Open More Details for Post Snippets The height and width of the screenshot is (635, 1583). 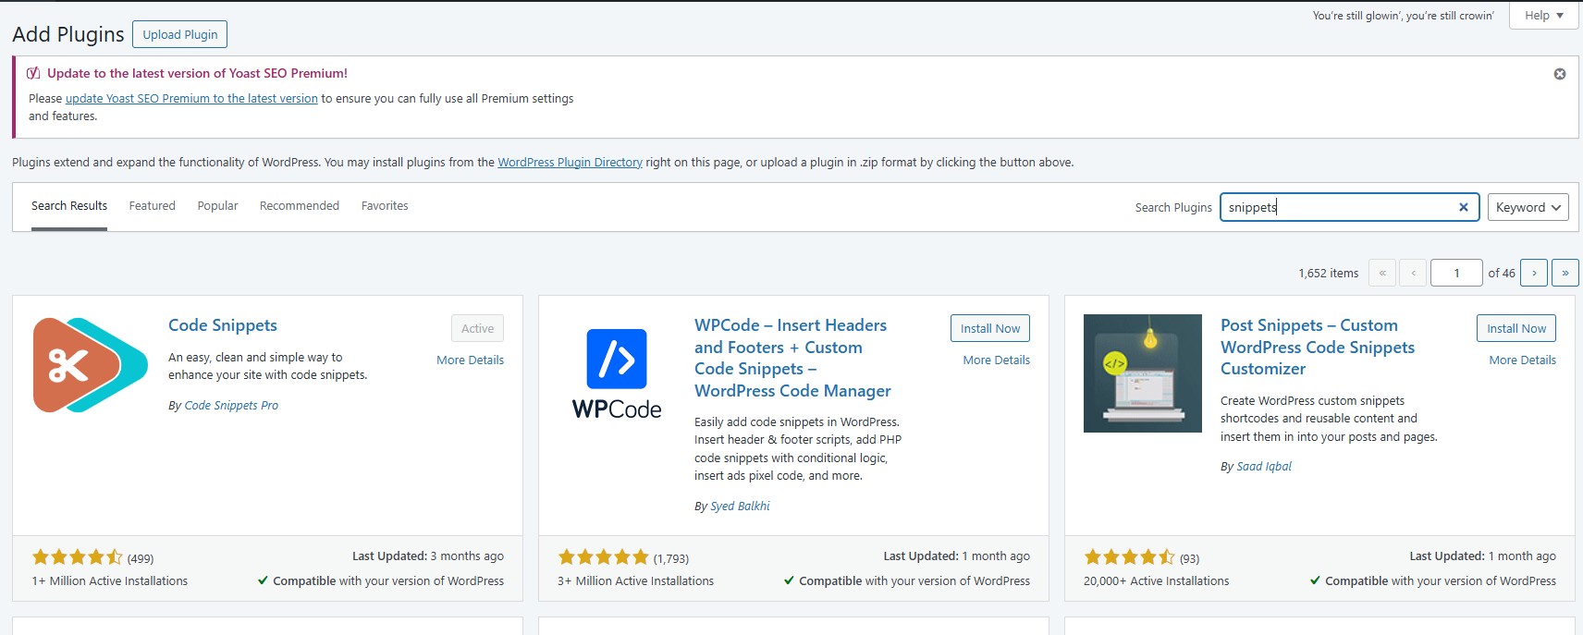(1522, 360)
